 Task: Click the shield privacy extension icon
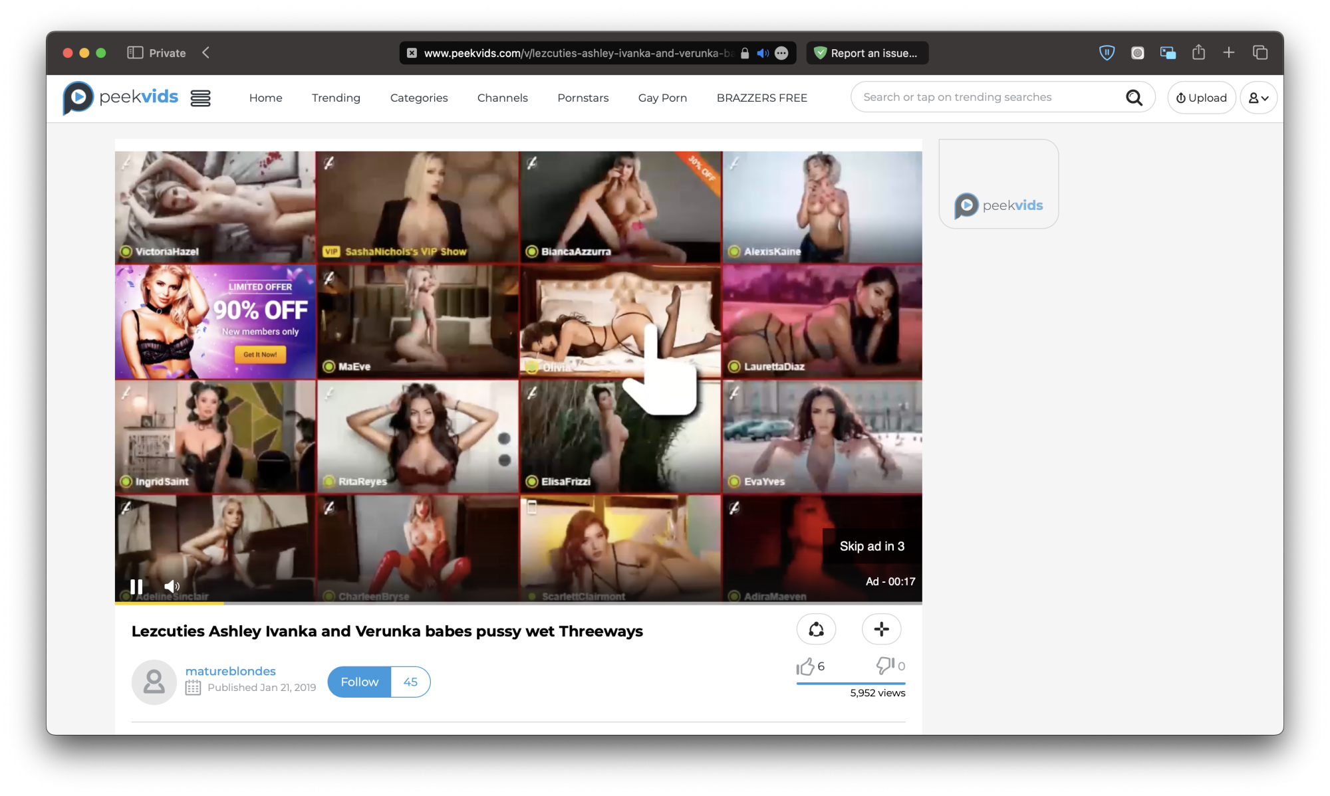[x=1107, y=52]
